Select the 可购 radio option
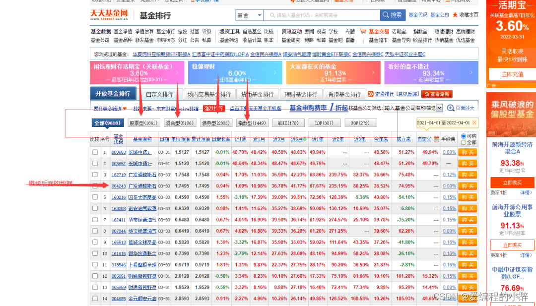Screen dimensions: 536x306 (464, 136)
